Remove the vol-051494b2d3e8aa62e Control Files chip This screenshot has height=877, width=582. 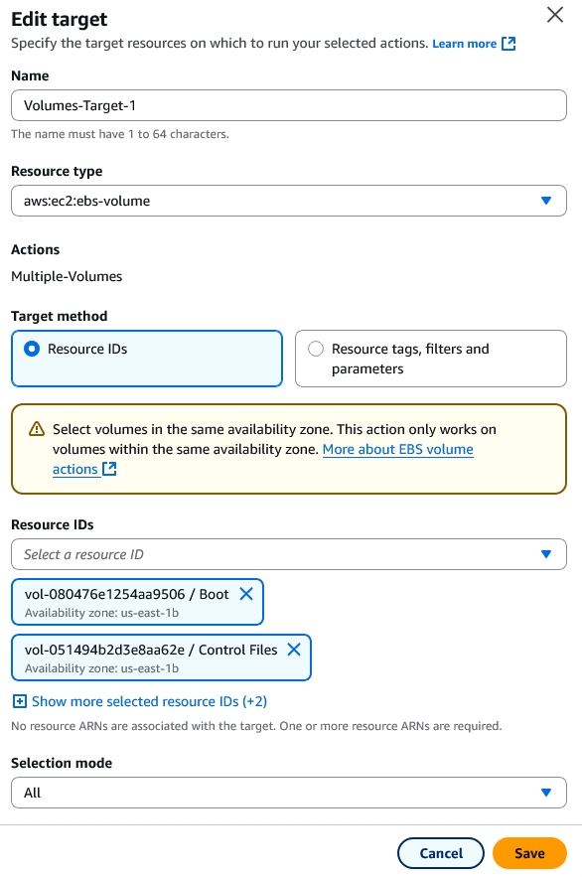(293, 651)
